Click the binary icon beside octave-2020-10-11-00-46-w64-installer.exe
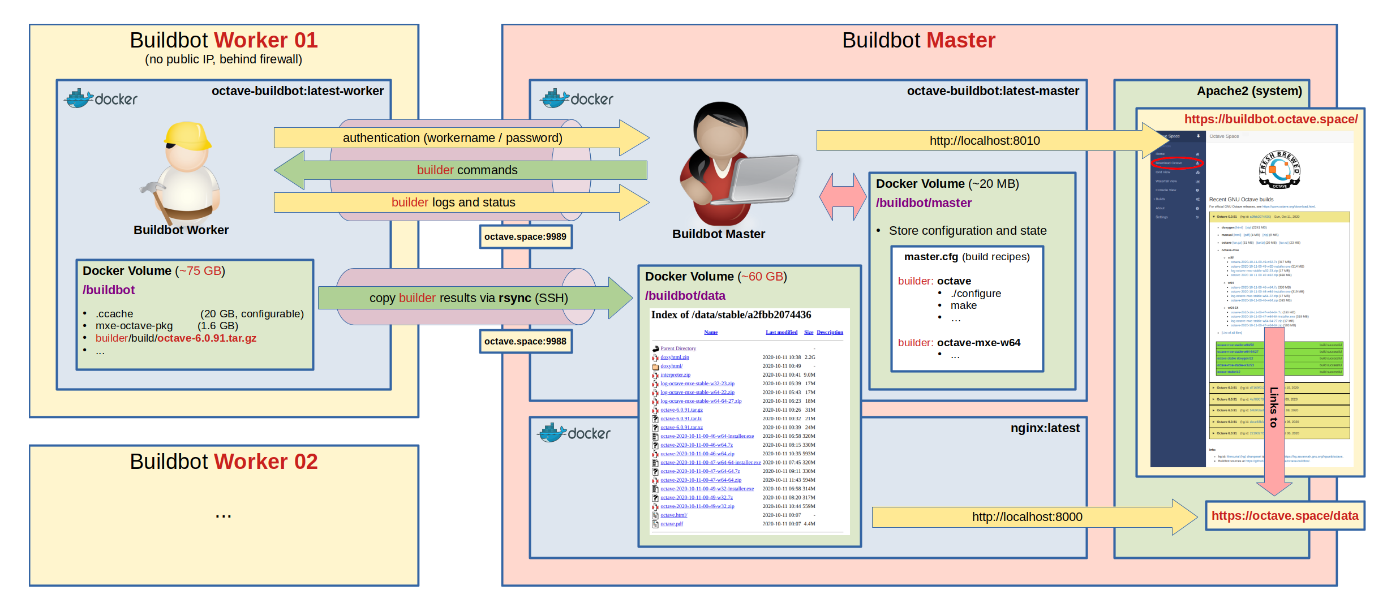The height and width of the screenshot is (616, 1387). [655, 437]
